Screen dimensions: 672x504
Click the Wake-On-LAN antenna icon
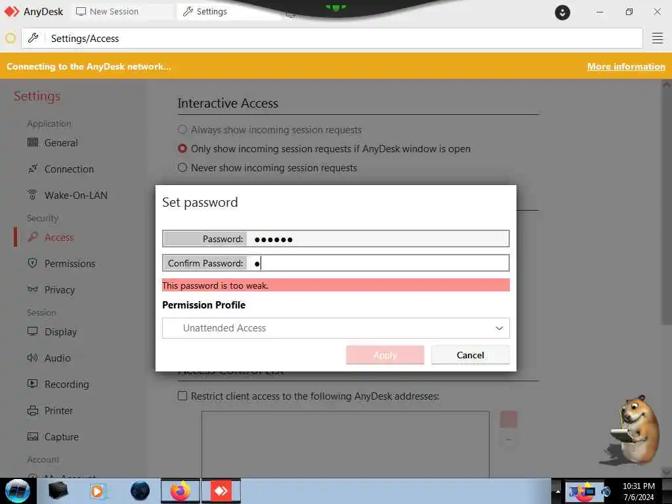(32, 194)
